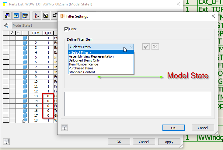Screen dimensions: 223x150
Task: Click the balloon search column header
Action: (x=12, y=33)
